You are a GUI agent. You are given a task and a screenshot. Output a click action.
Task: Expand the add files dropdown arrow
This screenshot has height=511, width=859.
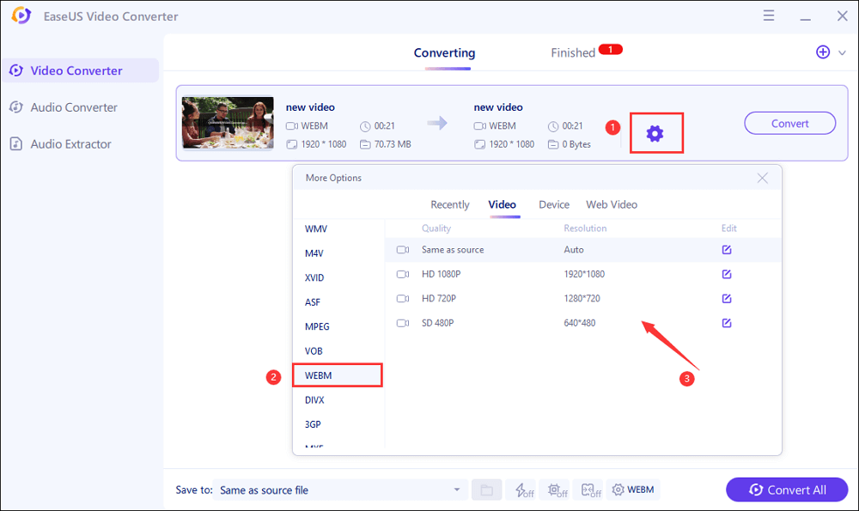pyautogui.click(x=842, y=53)
